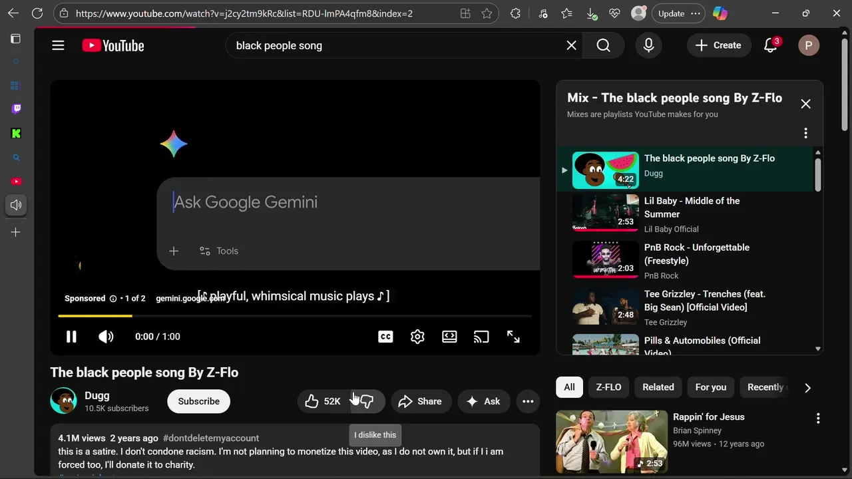Click the ad info icon next to Sponsored

click(113, 299)
